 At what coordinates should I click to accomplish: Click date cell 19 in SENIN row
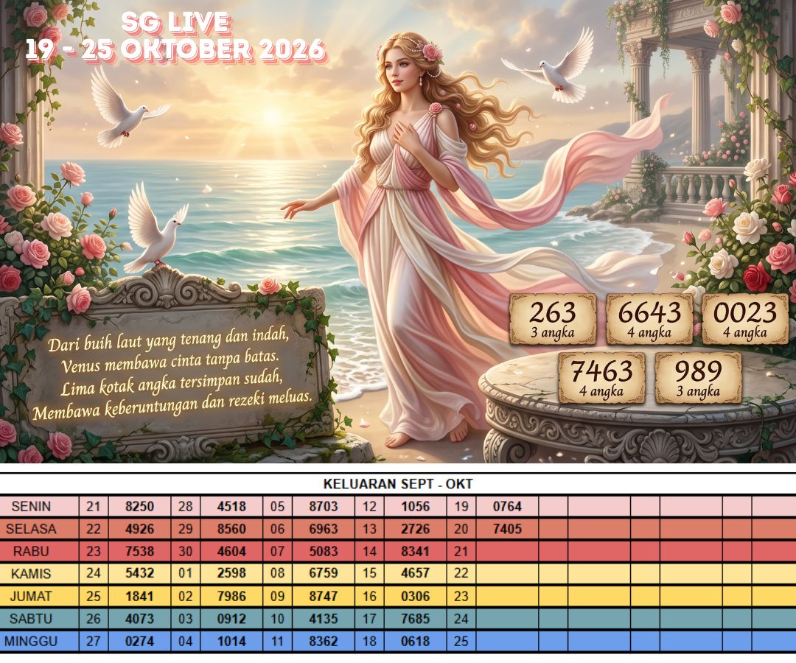click(x=461, y=506)
